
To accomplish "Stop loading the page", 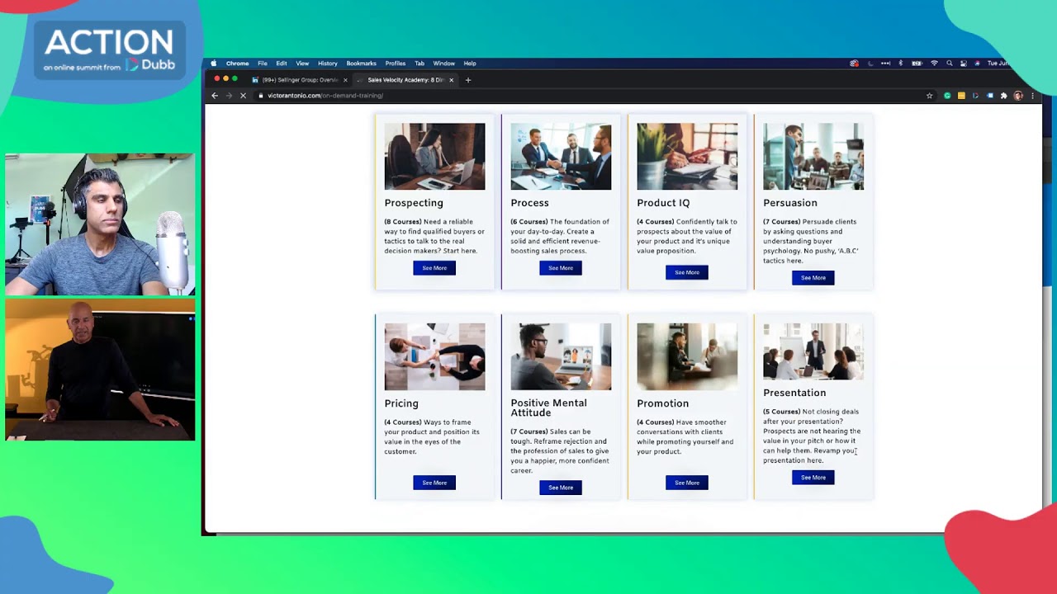I will [243, 96].
